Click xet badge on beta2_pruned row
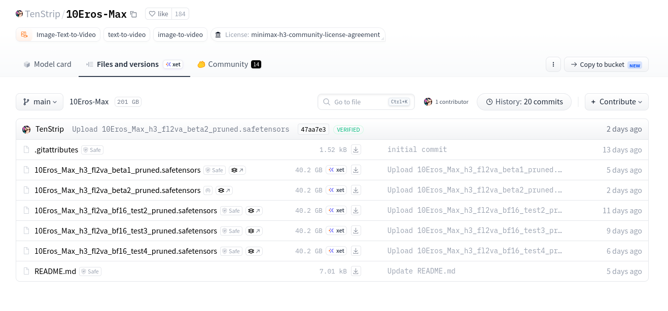Image resolution: width=668 pixels, height=311 pixels. pyautogui.click(x=337, y=190)
